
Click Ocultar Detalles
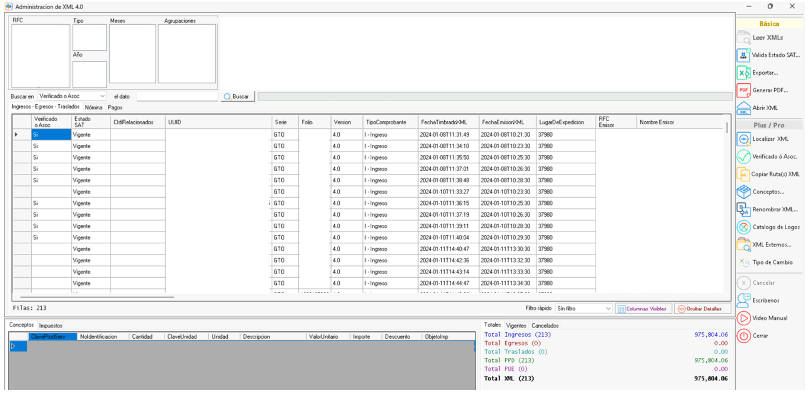pos(702,308)
